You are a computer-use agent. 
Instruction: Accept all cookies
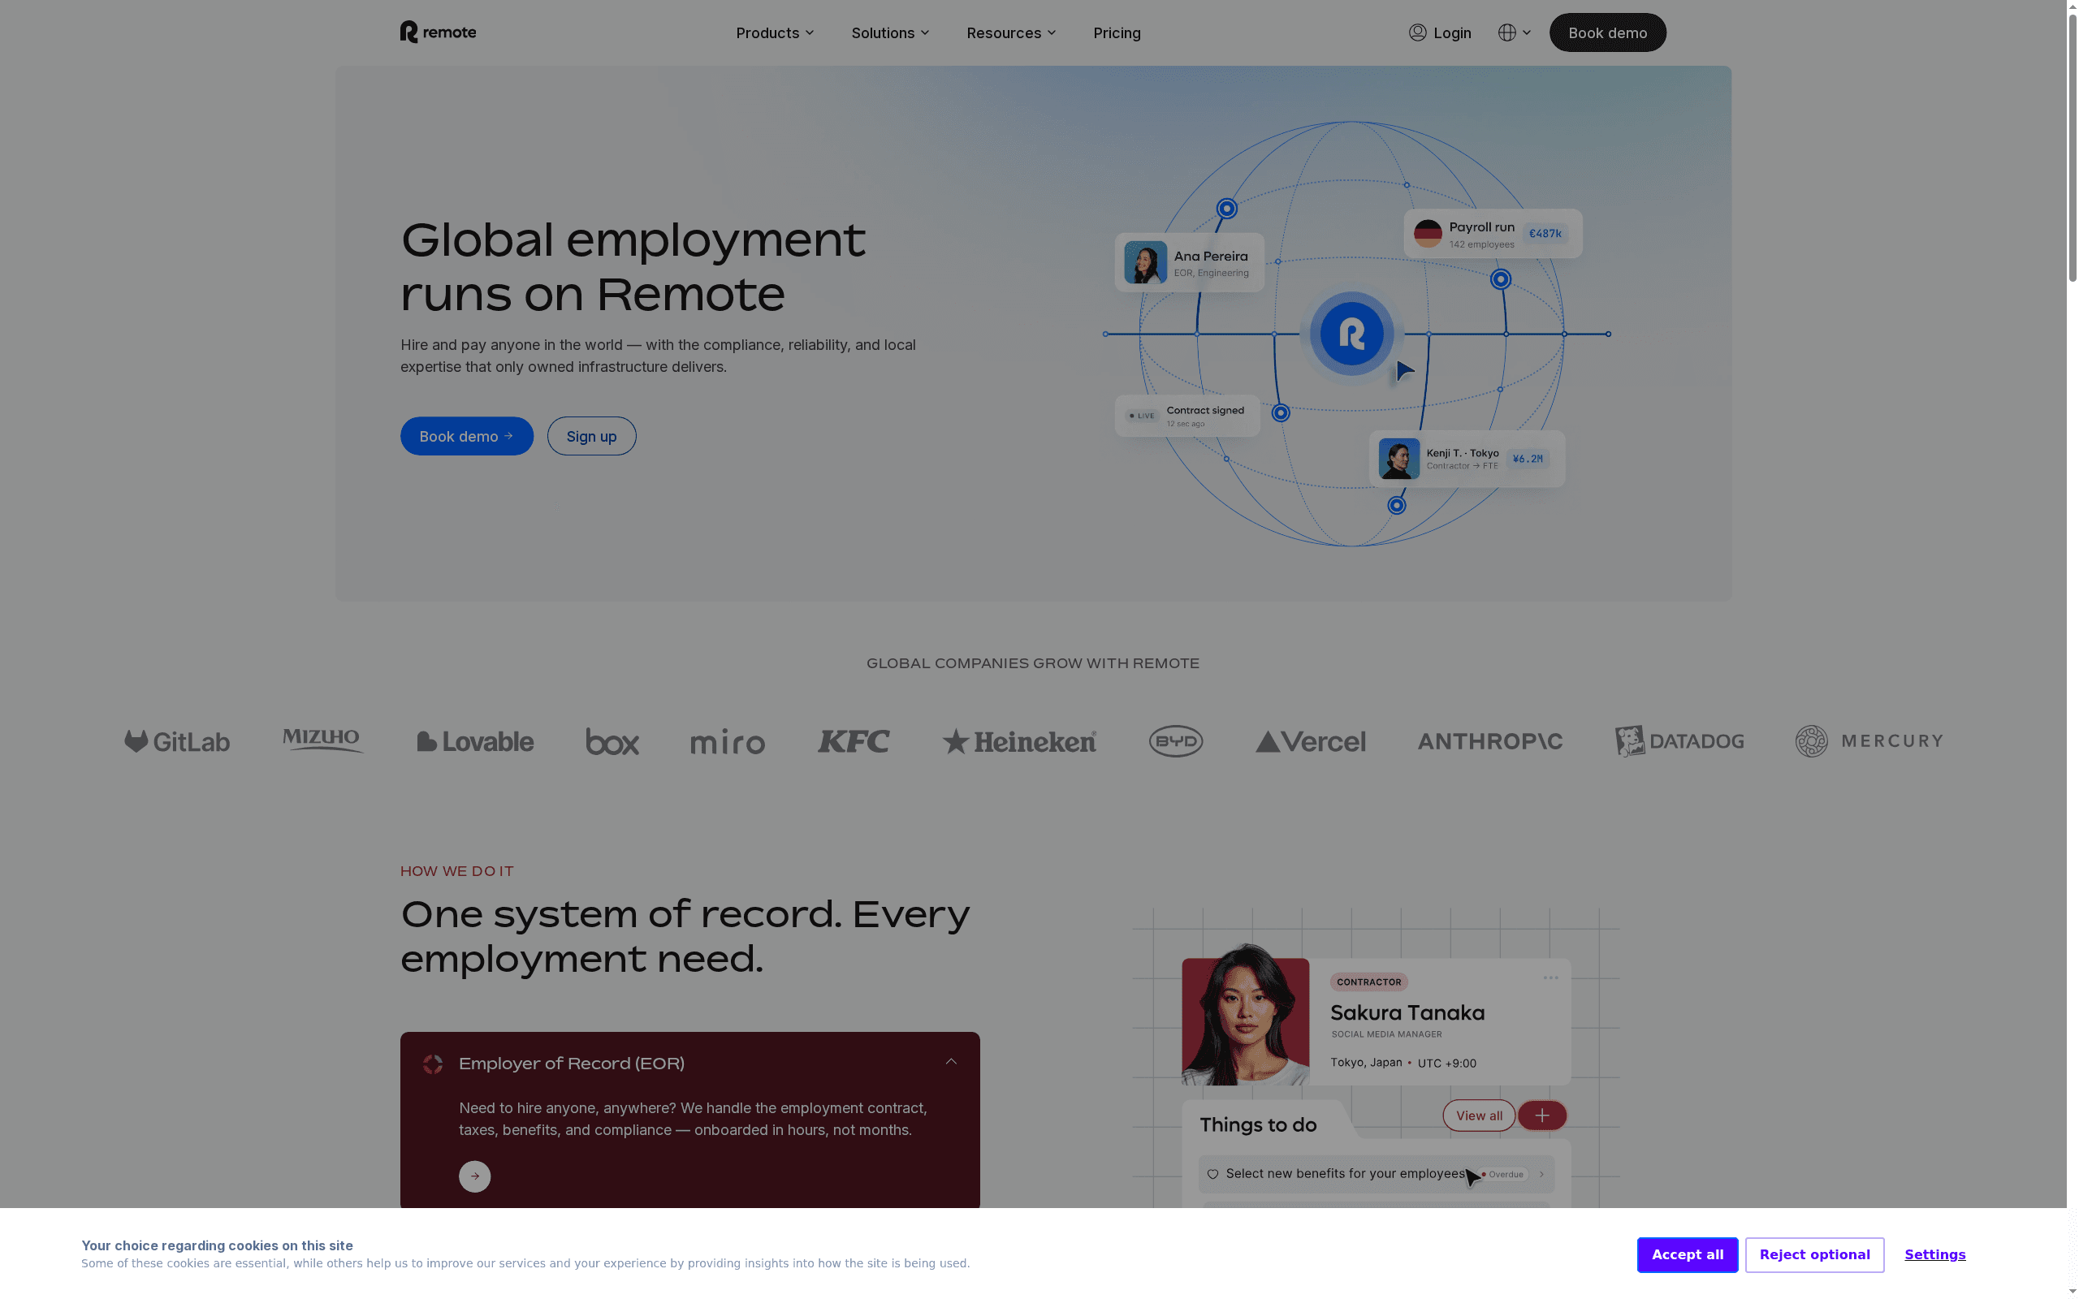point(1687,1254)
